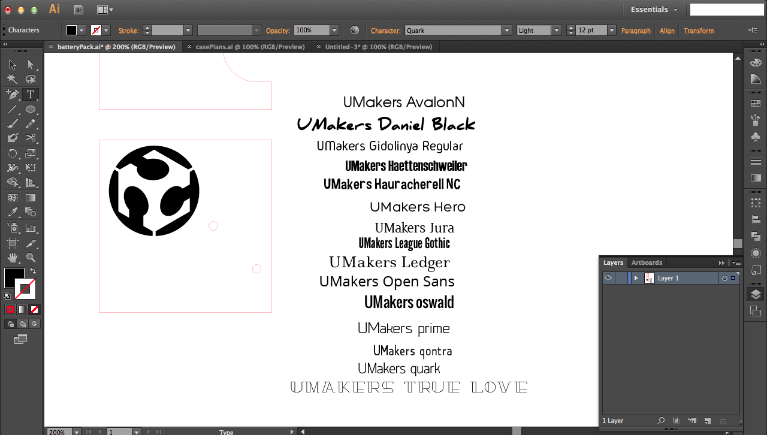Change the screen mode button

tap(21, 339)
